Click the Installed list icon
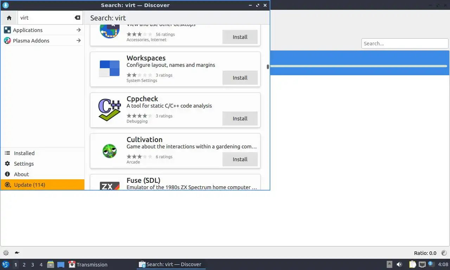Viewport: 450px width, 270px height. tap(7, 153)
